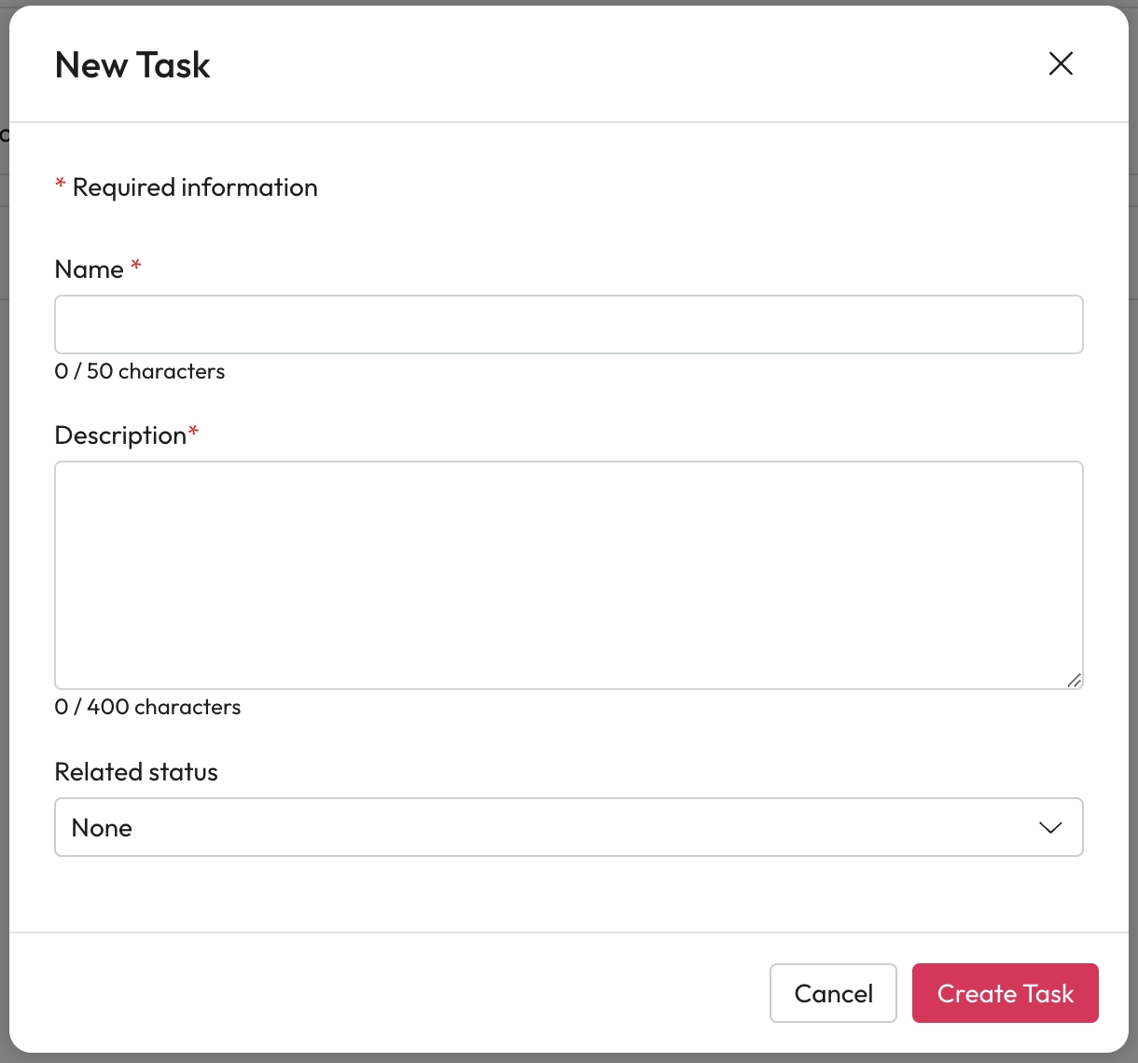Click into the Name text field
Viewport: 1138px width, 1063px height.
[x=568, y=324]
